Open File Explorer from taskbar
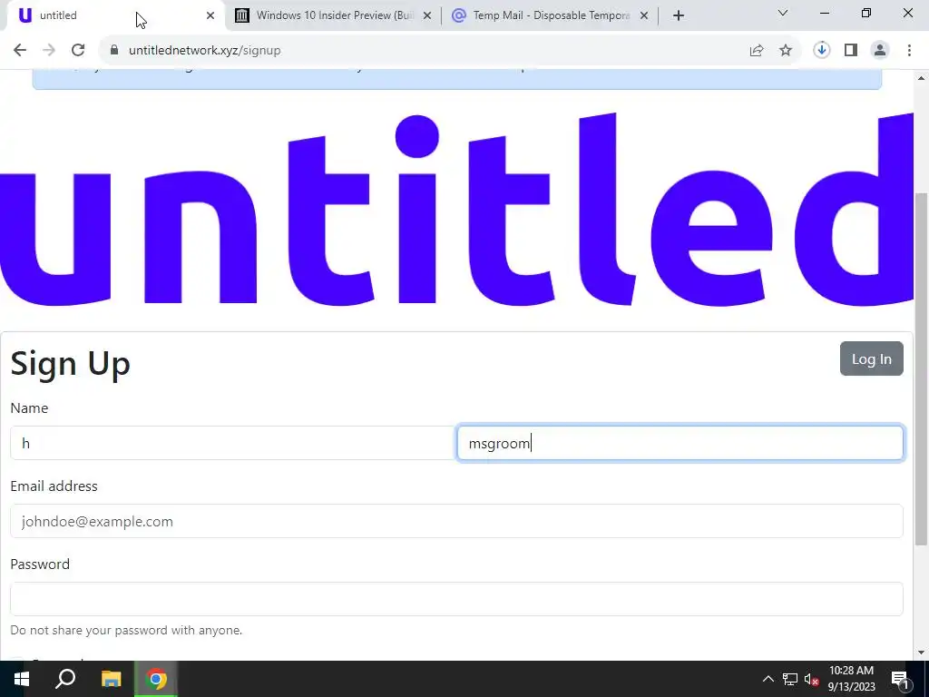The image size is (929, 697). [x=111, y=679]
